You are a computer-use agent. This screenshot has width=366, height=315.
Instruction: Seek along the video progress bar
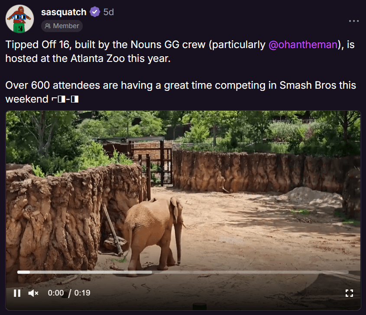tap(183, 272)
